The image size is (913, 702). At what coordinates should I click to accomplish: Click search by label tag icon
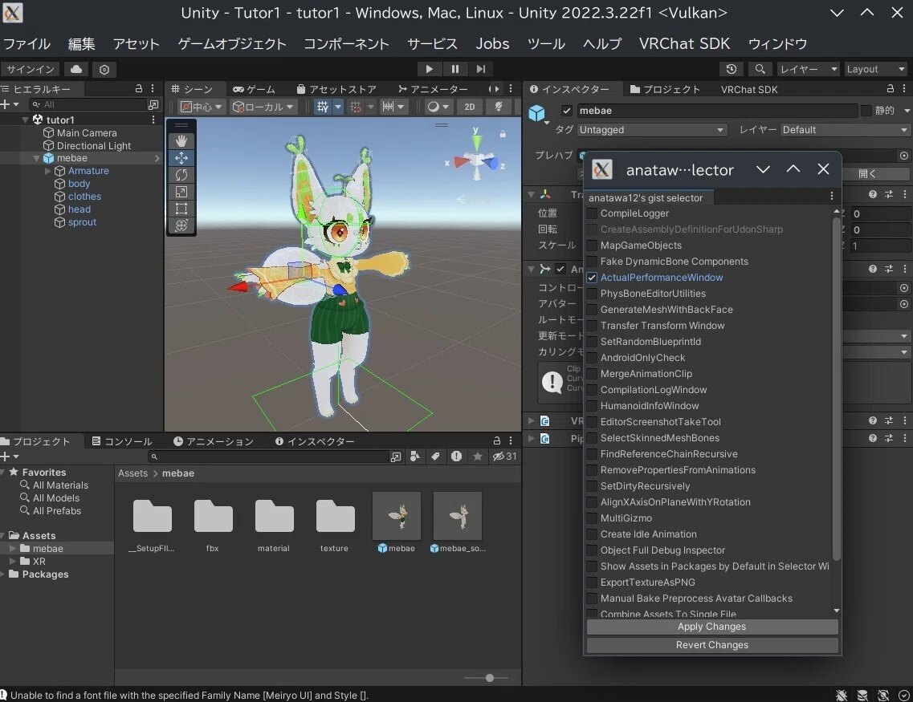435,457
